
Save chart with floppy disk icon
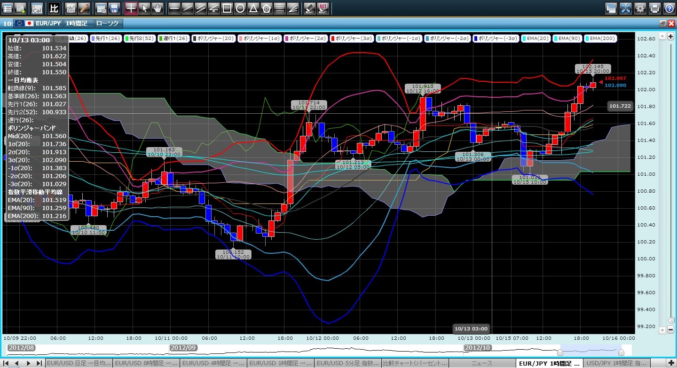[113, 8]
